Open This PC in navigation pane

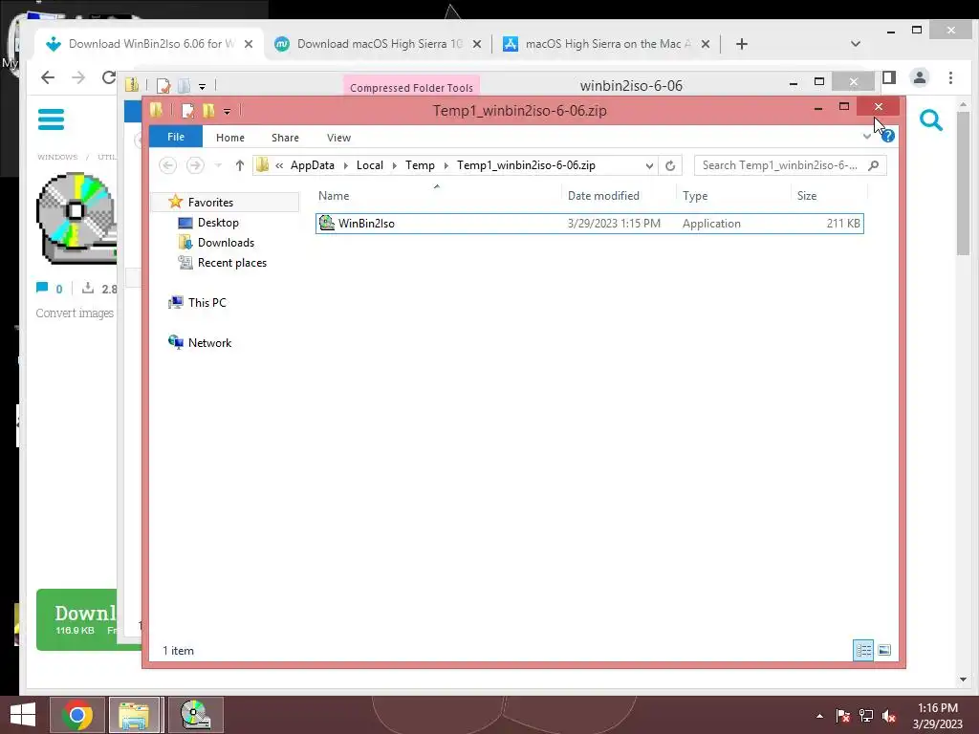click(x=207, y=303)
